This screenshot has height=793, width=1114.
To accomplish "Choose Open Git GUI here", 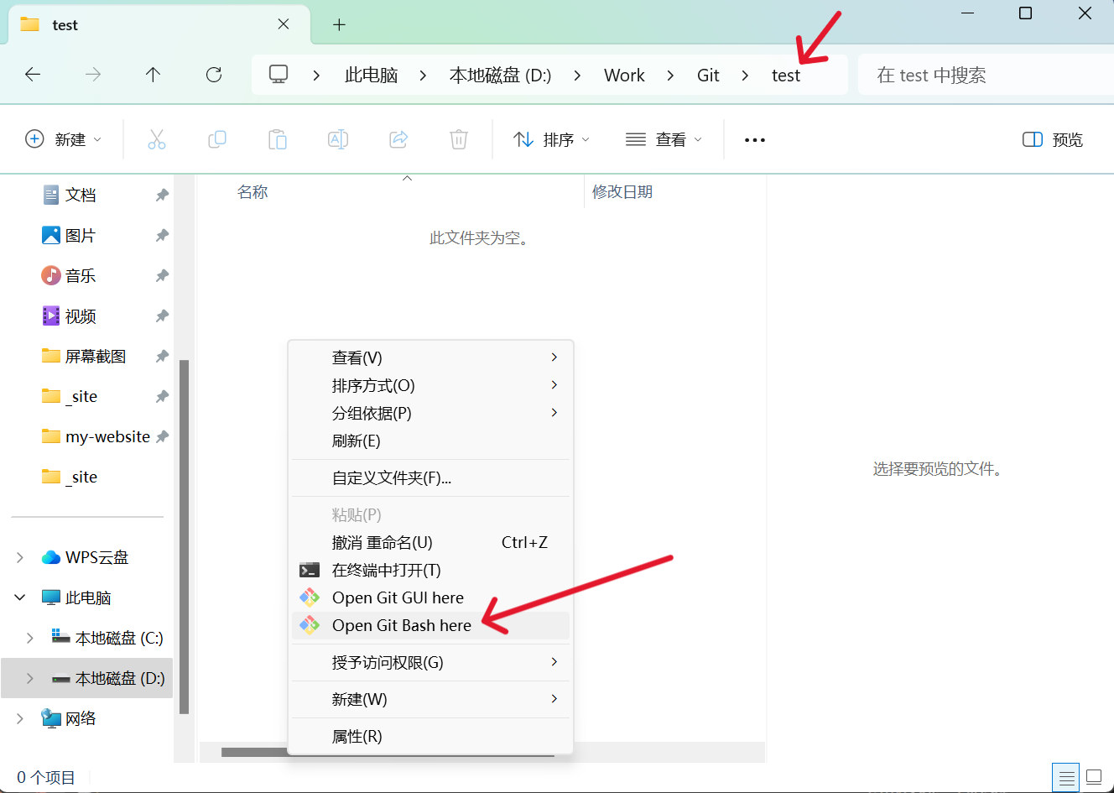I will pos(430,597).
